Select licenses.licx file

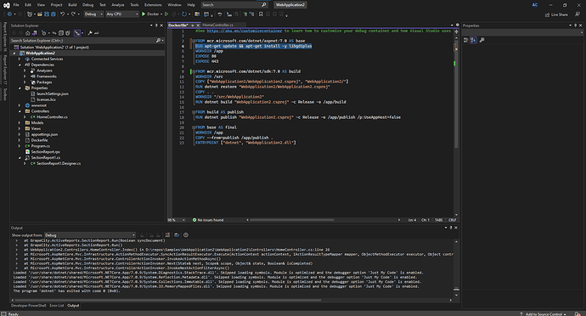click(x=46, y=99)
